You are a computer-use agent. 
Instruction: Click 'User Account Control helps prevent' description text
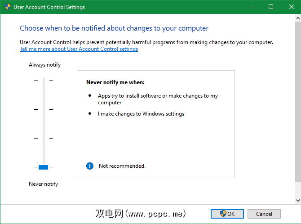tap(146, 42)
